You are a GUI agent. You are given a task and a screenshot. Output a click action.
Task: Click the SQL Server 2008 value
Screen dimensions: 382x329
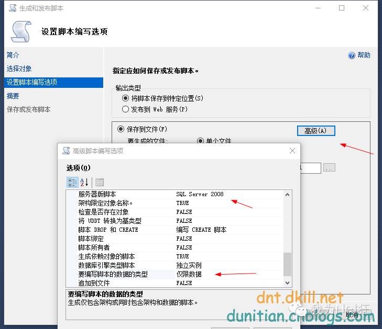(200, 194)
